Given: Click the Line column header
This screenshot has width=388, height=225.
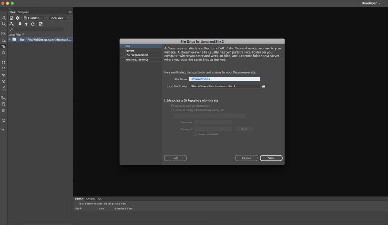Looking at the screenshot, I should click(101, 209).
